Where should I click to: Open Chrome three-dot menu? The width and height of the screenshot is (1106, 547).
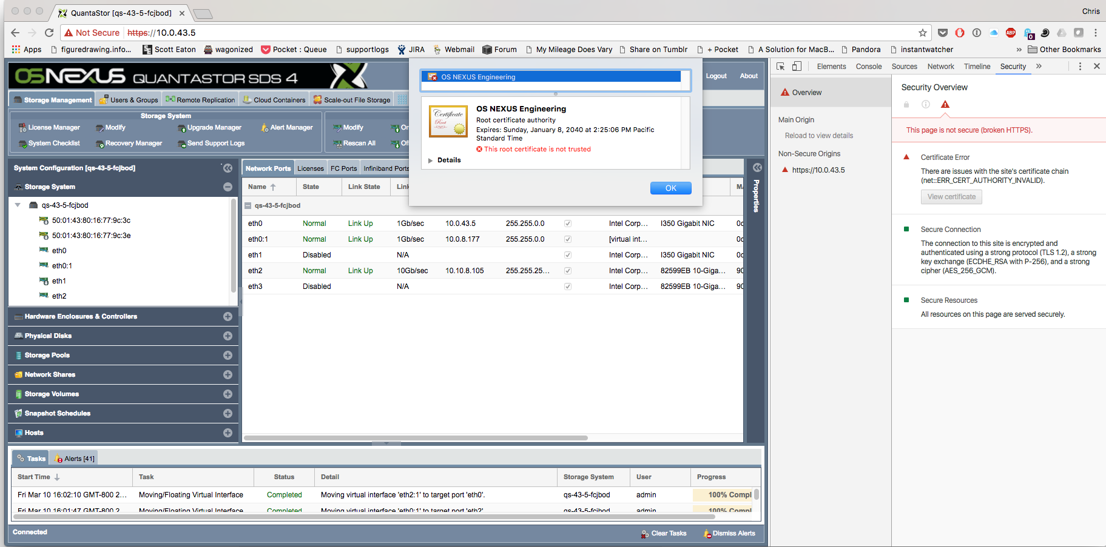click(1096, 33)
